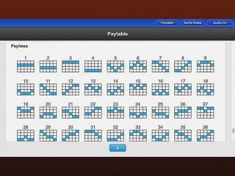Click the payline 1 diagram
The image size is (235, 176).
click(26, 66)
